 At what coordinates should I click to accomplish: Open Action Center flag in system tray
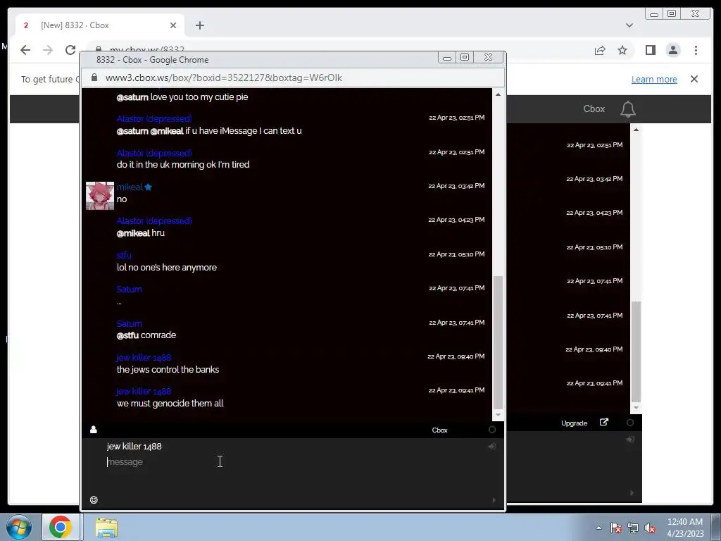pos(615,528)
